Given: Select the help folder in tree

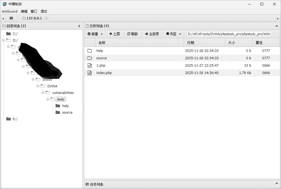Looking at the screenshot, I should click(65, 106).
